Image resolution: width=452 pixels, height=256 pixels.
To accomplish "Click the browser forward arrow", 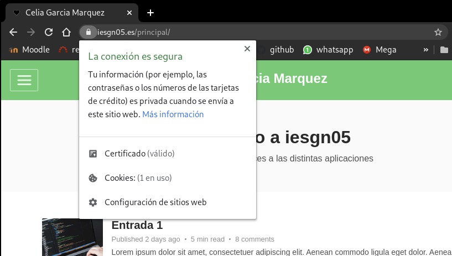I will (x=31, y=32).
